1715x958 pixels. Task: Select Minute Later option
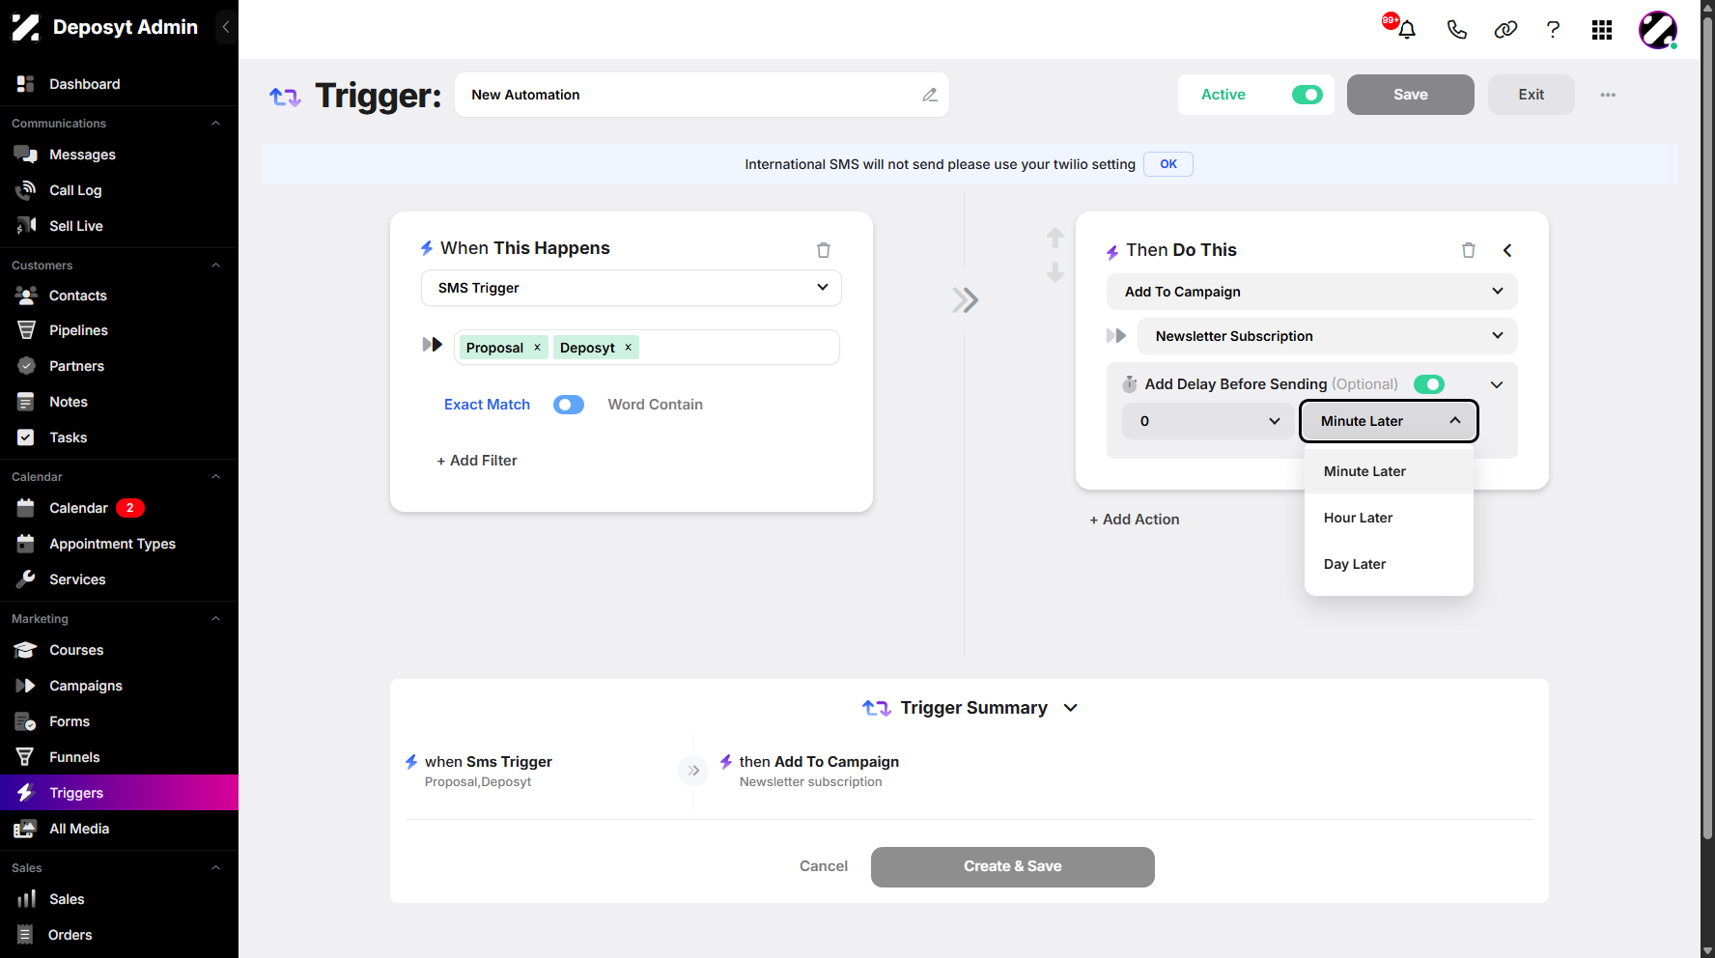click(x=1389, y=471)
